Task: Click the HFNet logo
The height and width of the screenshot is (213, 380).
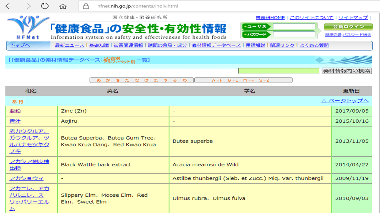Action: 27,27
